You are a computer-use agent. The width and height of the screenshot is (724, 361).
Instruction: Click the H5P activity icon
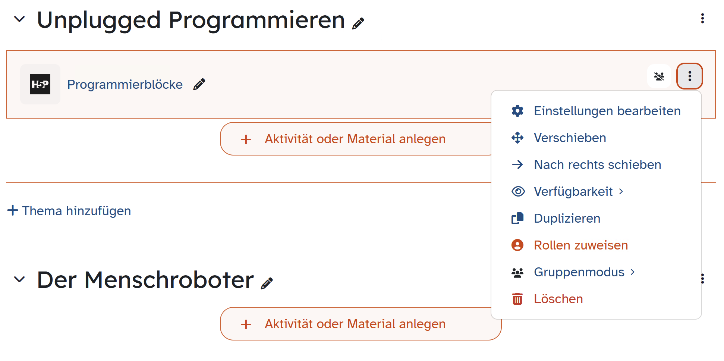coord(40,84)
